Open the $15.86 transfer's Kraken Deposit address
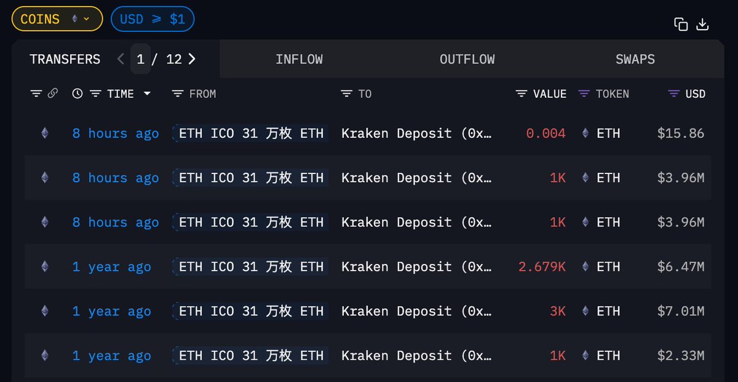738x382 pixels. tap(416, 133)
